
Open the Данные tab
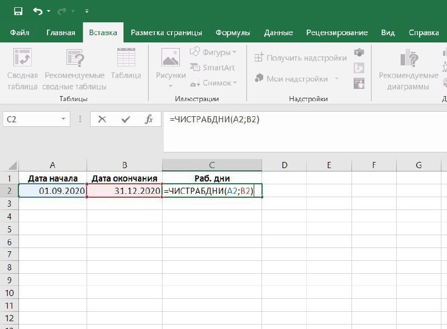278,32
